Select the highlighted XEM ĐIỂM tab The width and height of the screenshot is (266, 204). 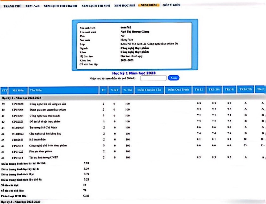[148, 5]
